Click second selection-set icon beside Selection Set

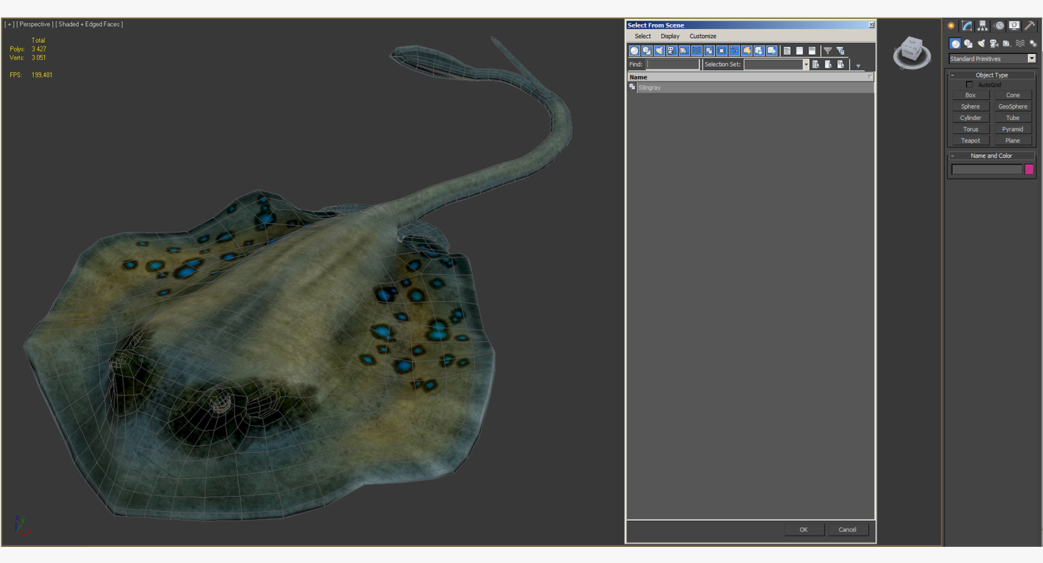pos(828,64)
